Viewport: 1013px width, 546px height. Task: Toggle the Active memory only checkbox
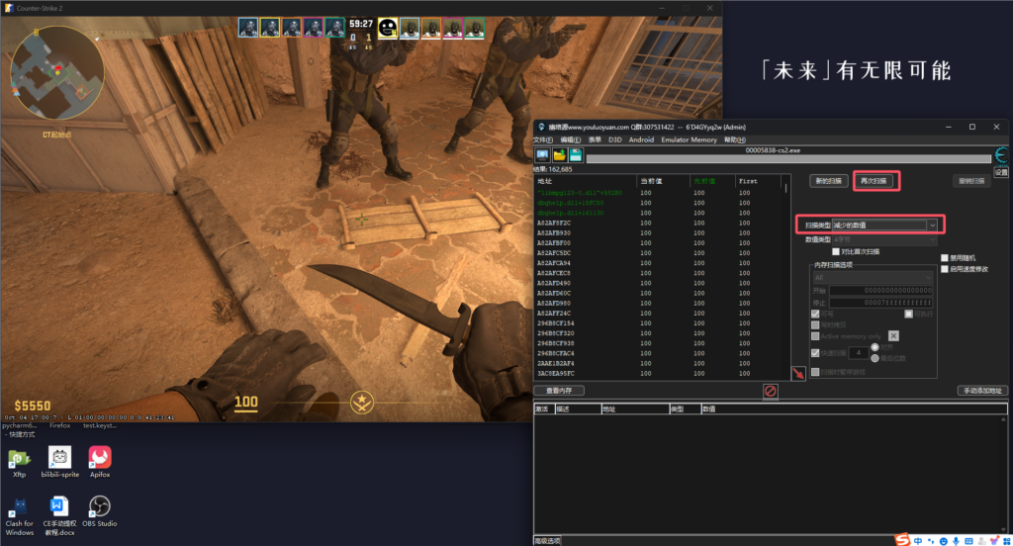[815, 336]
